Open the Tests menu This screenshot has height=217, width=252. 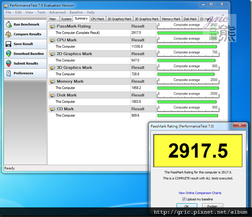[x=41, y=12]
